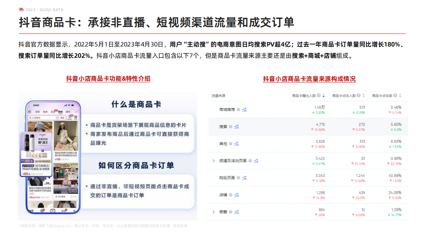Select 杭州 tab in phone mockup
Image resolution: width=425 pixels, height=239 pixels.
pos(45,112)
